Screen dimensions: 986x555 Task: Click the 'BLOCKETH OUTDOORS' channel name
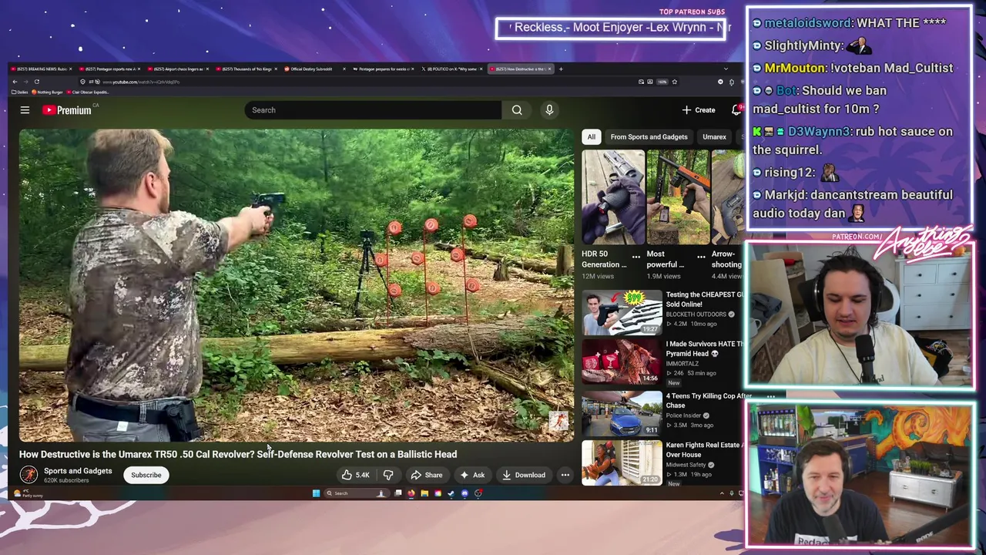pos(696,314)
